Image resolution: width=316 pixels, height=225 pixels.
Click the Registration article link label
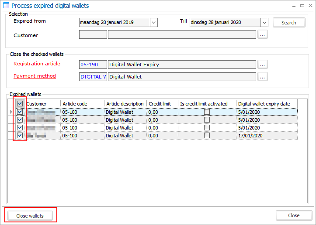[37, 64]
